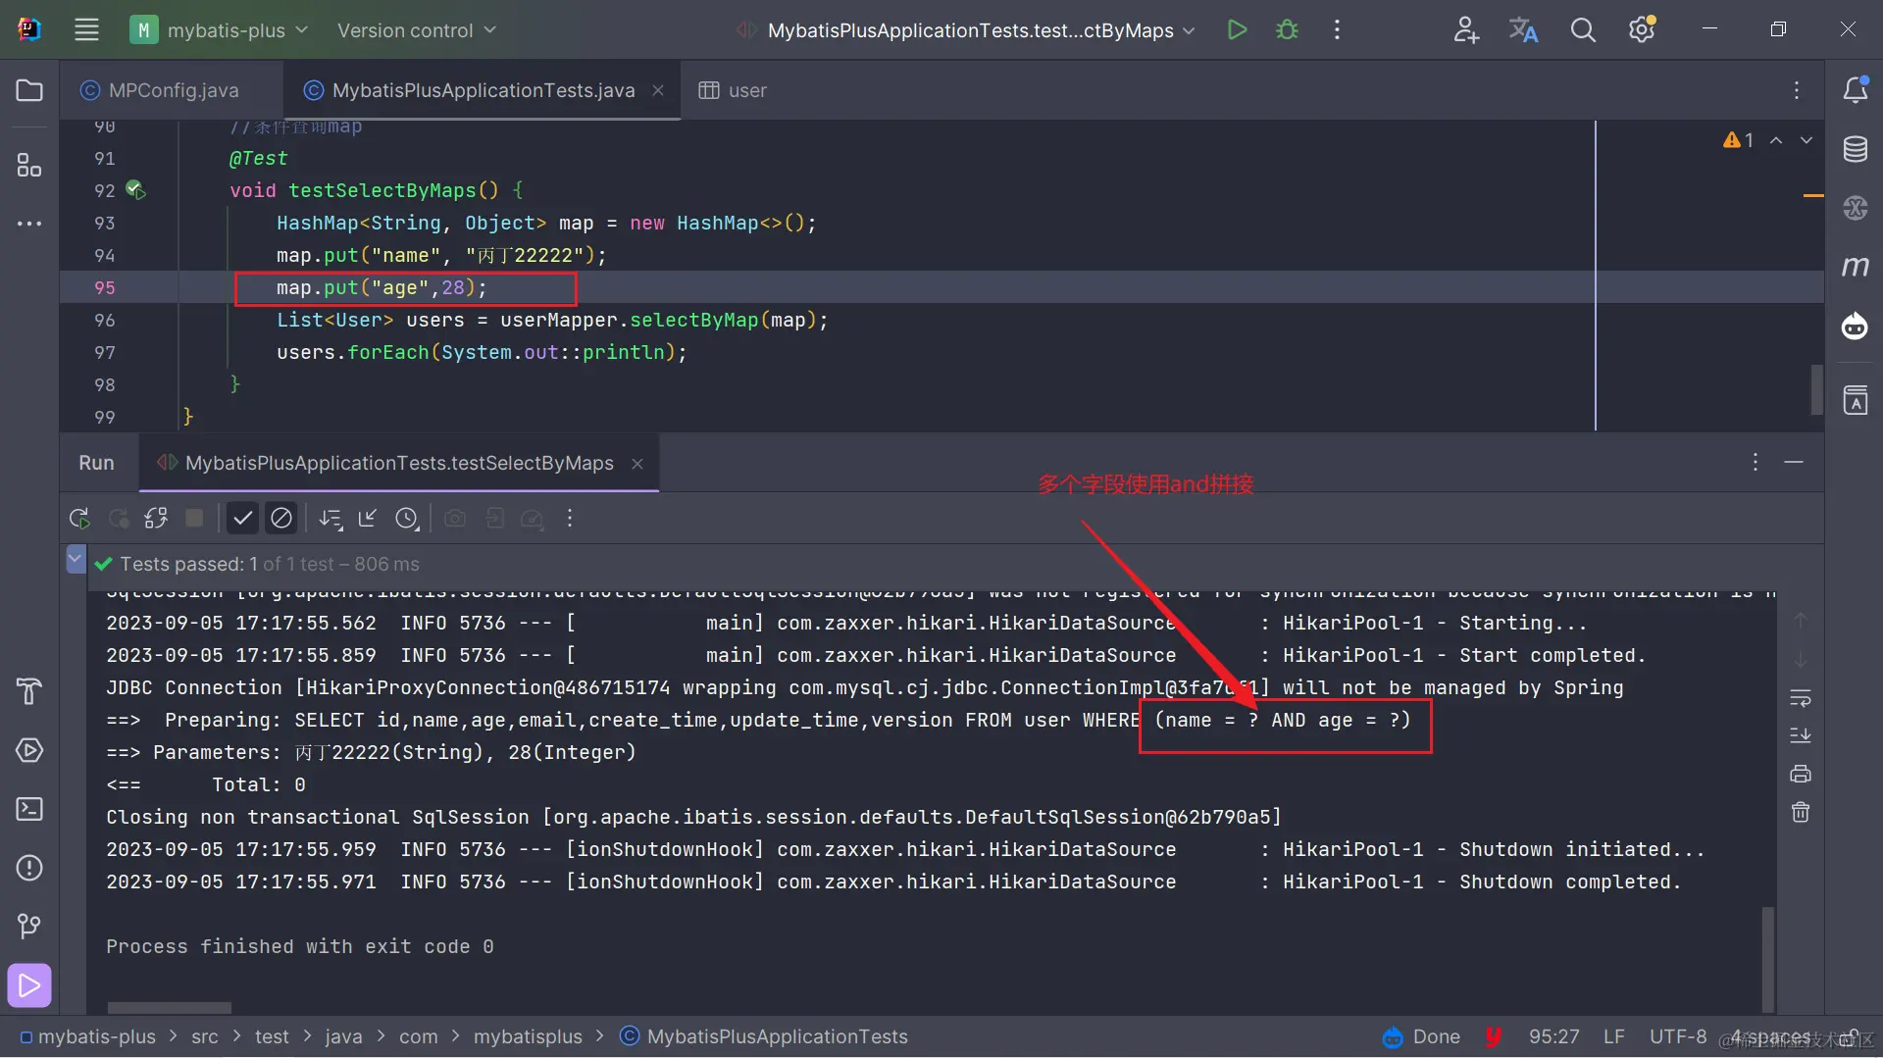The width and height of the screenshot is (1883, 1058).
Task: Open sort test results options
Action: (331, 518)
